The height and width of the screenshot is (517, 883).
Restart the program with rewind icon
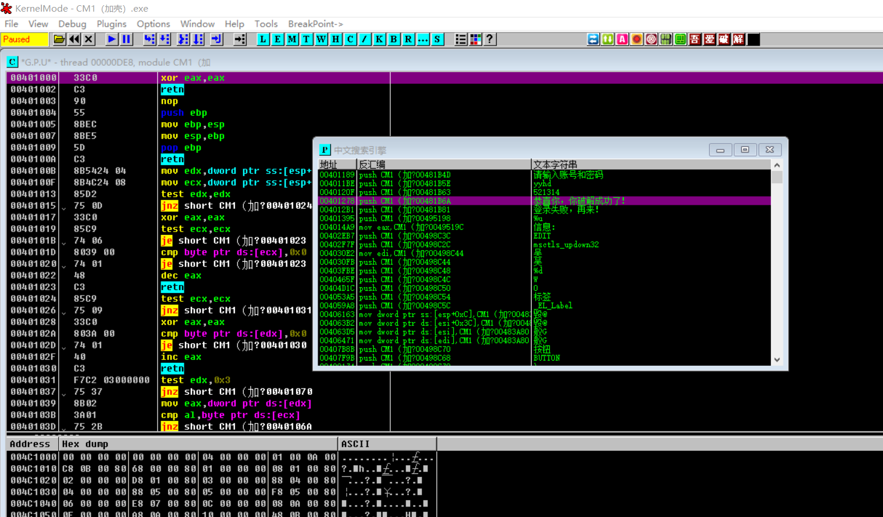click(74, 39)
